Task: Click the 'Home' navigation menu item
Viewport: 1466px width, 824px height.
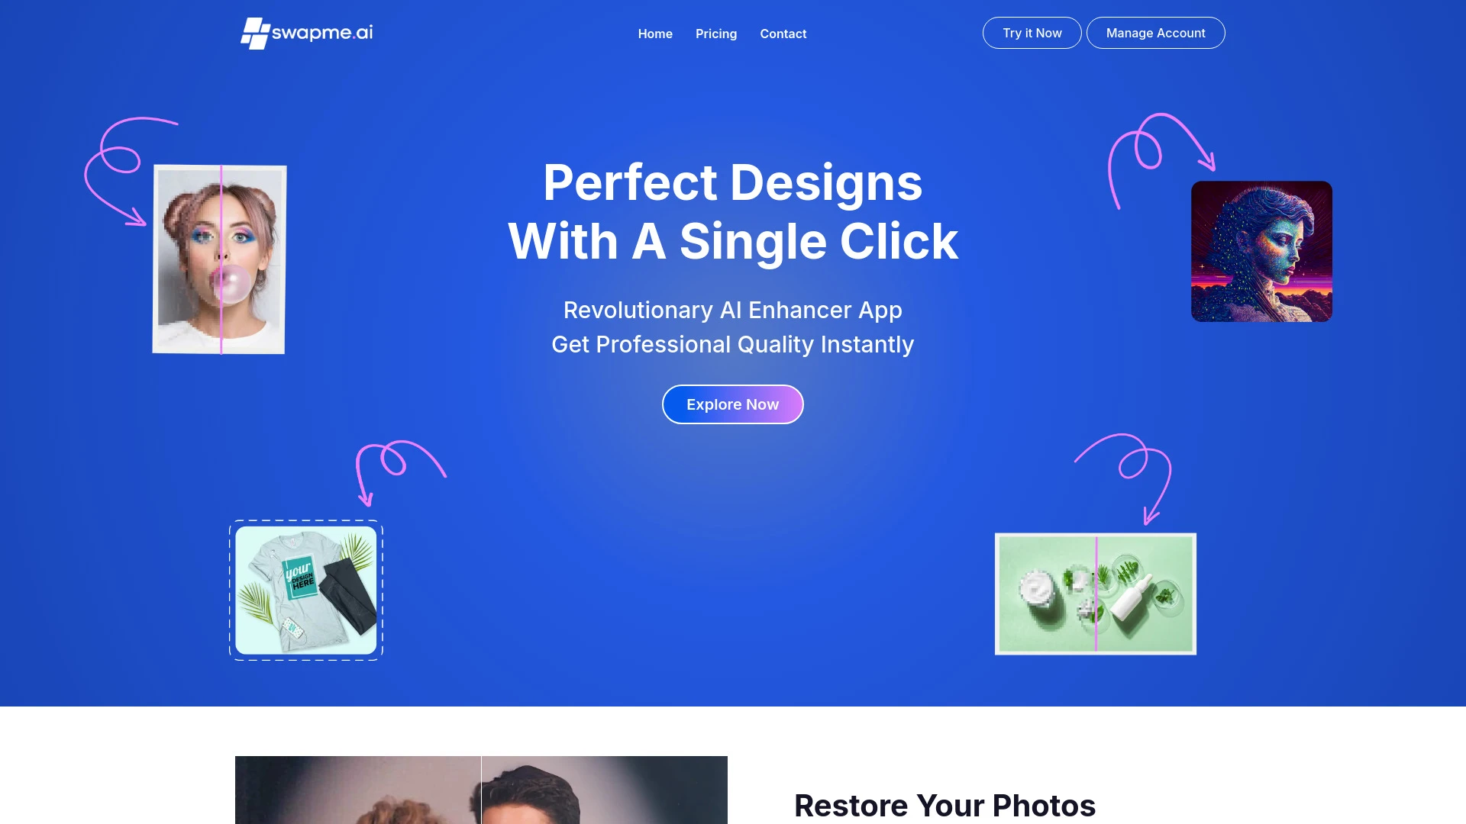Action: click(x=654, y=34)
